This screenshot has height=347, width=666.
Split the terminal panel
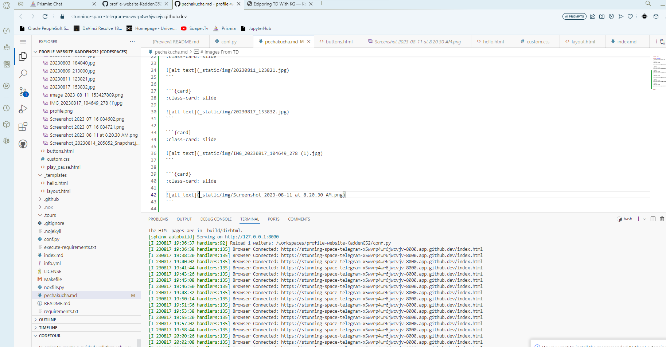click(653, 219)
